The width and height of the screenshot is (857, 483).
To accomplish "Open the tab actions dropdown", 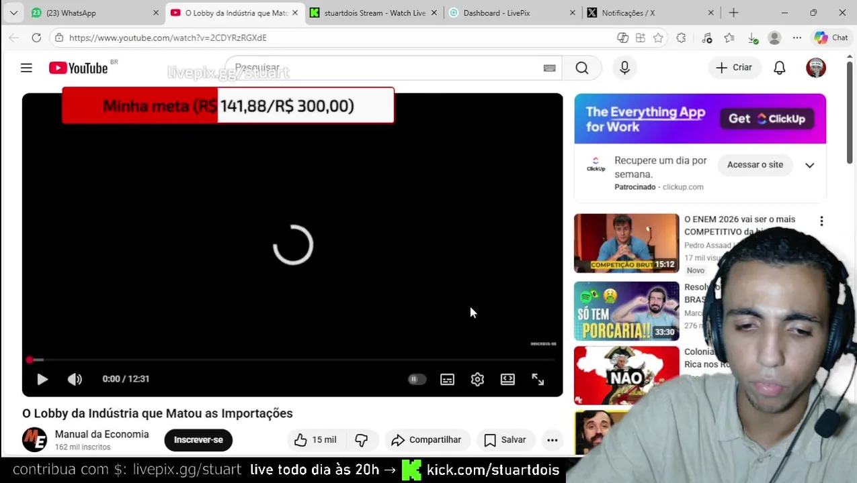I will 13,13.
